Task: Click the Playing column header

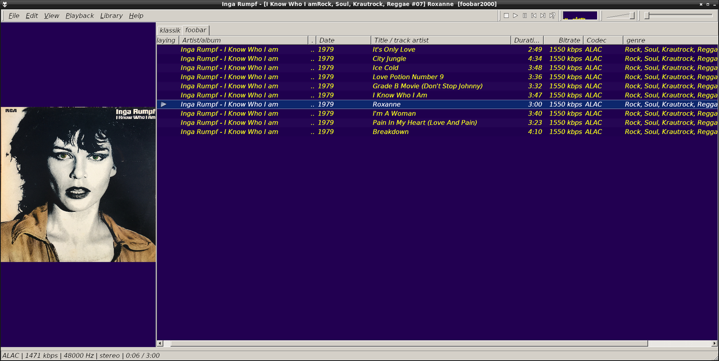Action: point(167,40)
